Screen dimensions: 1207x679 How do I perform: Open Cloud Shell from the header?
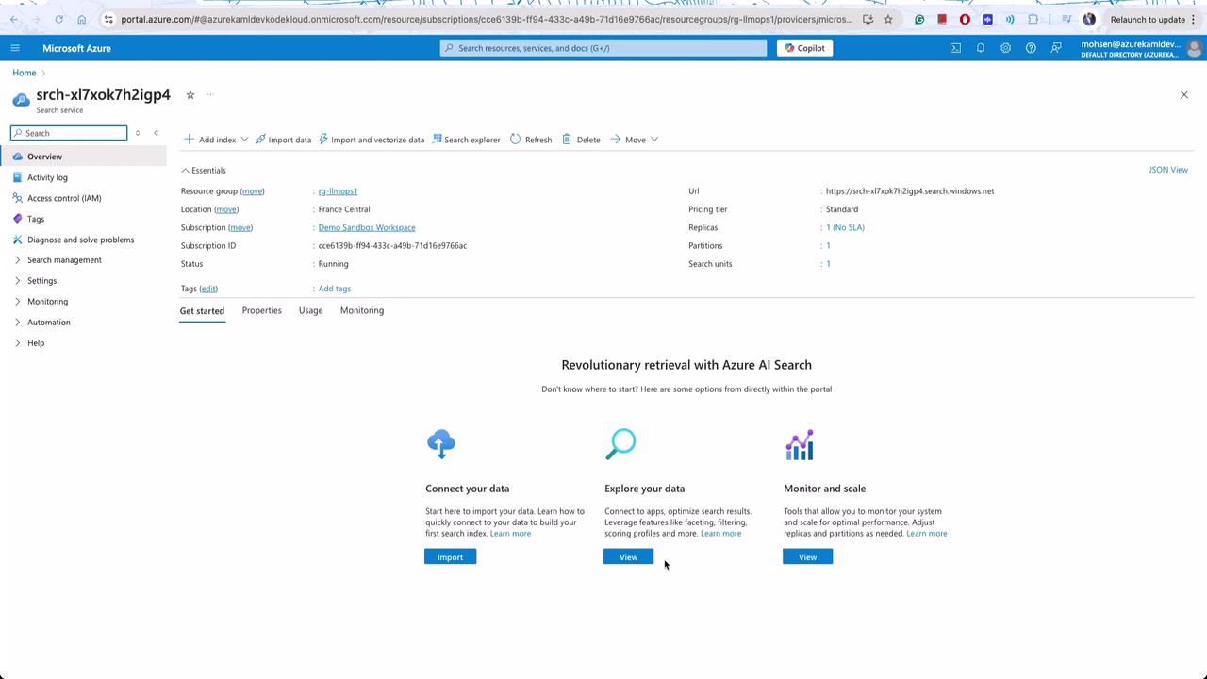click(955, 48)
